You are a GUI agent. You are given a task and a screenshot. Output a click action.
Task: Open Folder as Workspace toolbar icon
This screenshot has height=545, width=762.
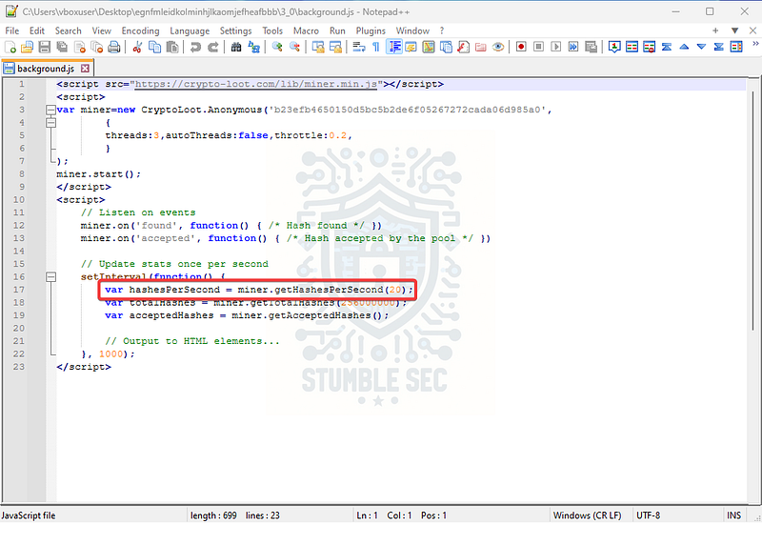(x=481, y=47)
